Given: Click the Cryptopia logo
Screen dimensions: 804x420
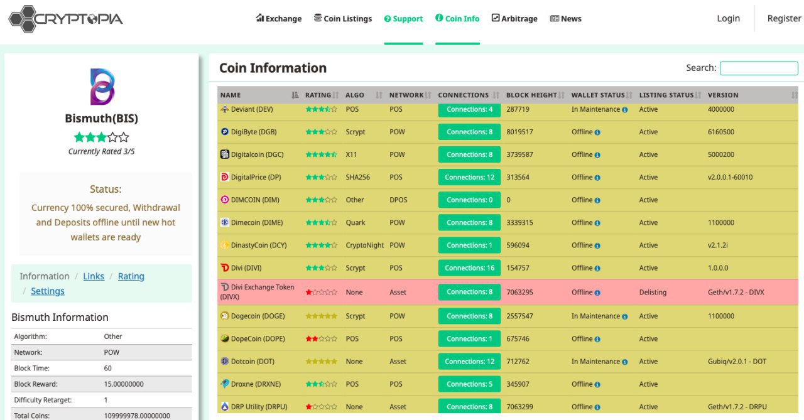Looking at the screenshot, I should (x=65, y=19).
